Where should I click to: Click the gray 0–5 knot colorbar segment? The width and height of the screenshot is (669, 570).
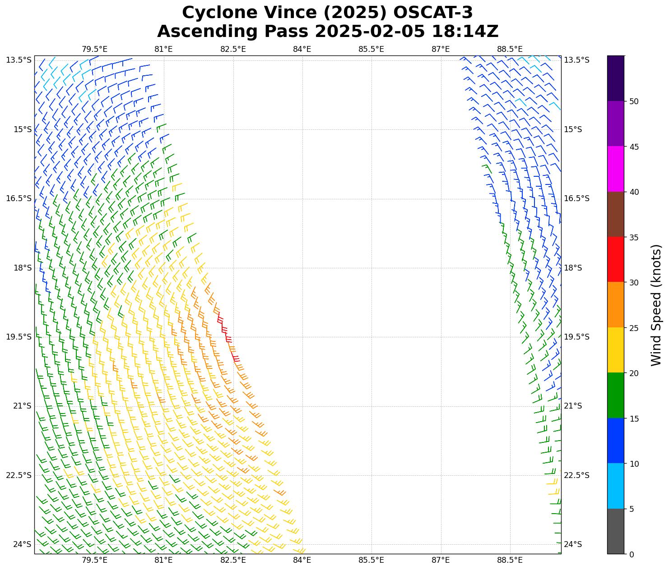point(615,531)
